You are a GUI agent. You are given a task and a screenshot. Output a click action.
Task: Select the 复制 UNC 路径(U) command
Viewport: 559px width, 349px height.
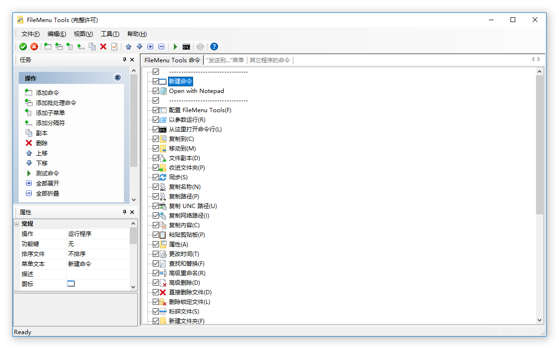pyautogui.click(x=193, y=206)
